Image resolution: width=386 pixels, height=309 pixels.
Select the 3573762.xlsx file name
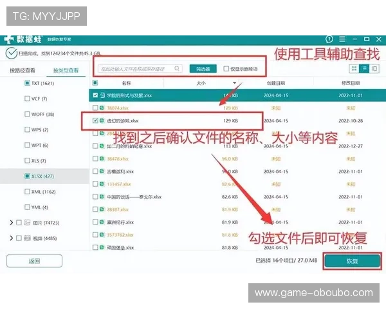[120, 235]
